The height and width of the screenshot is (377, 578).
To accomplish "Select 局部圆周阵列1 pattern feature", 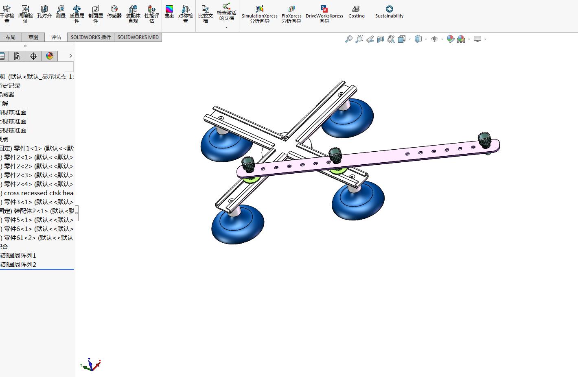I will pyautogui.click(x=18, y=256).
